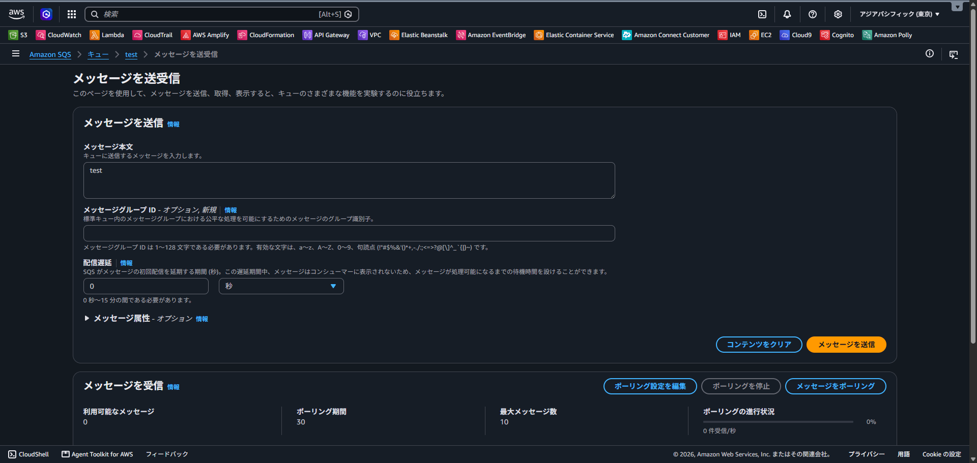The height and width of the screenshot is (463, 977).
Task: Open the Tokyo region selector dropdown
Action: point(900,14)
